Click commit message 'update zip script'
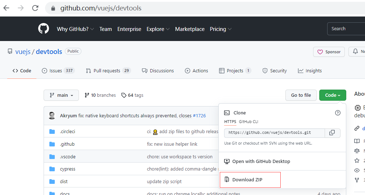 pos(164,182)
